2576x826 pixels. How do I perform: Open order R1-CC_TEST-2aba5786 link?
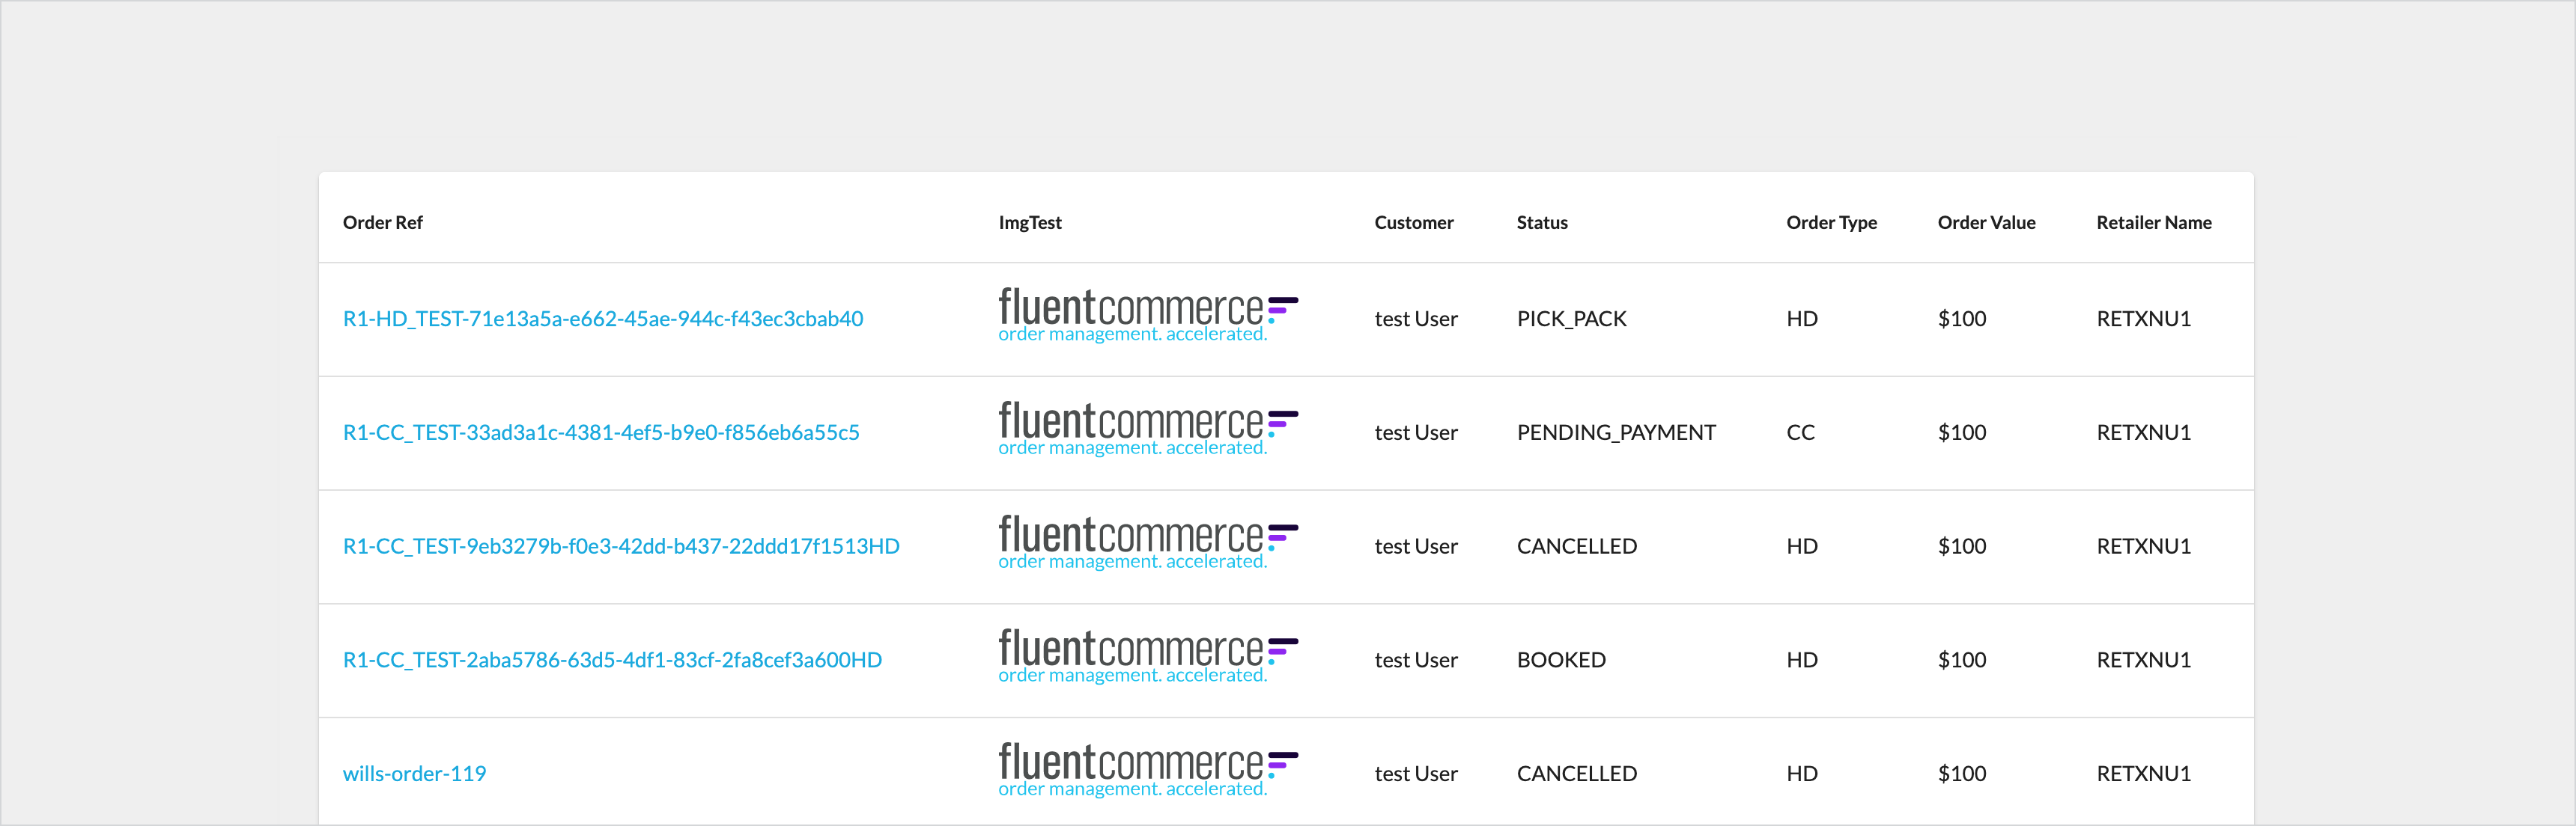[x=612, y=660]
